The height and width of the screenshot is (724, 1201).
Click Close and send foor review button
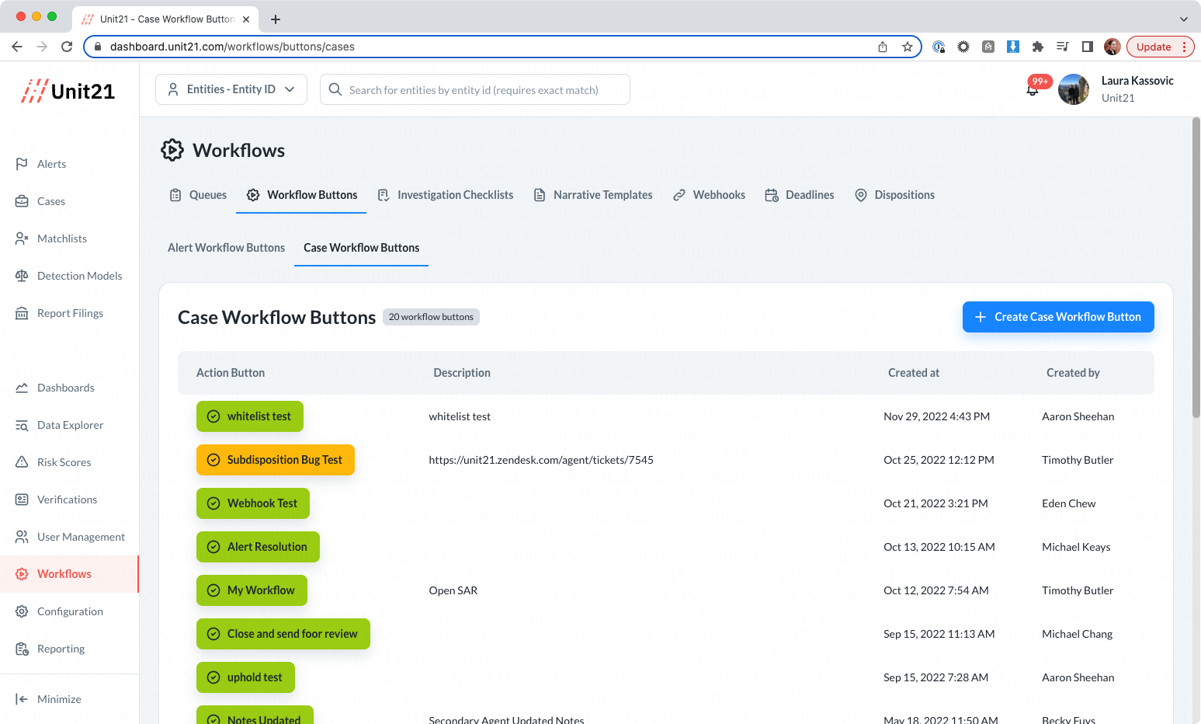[283, 634]
